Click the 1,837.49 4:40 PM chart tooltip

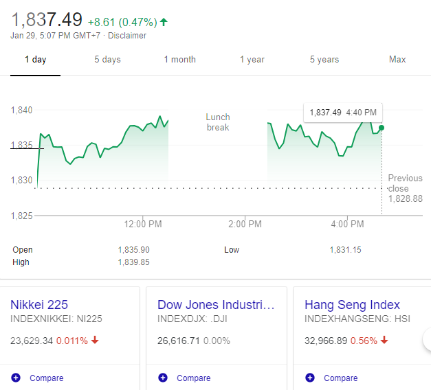342,113
